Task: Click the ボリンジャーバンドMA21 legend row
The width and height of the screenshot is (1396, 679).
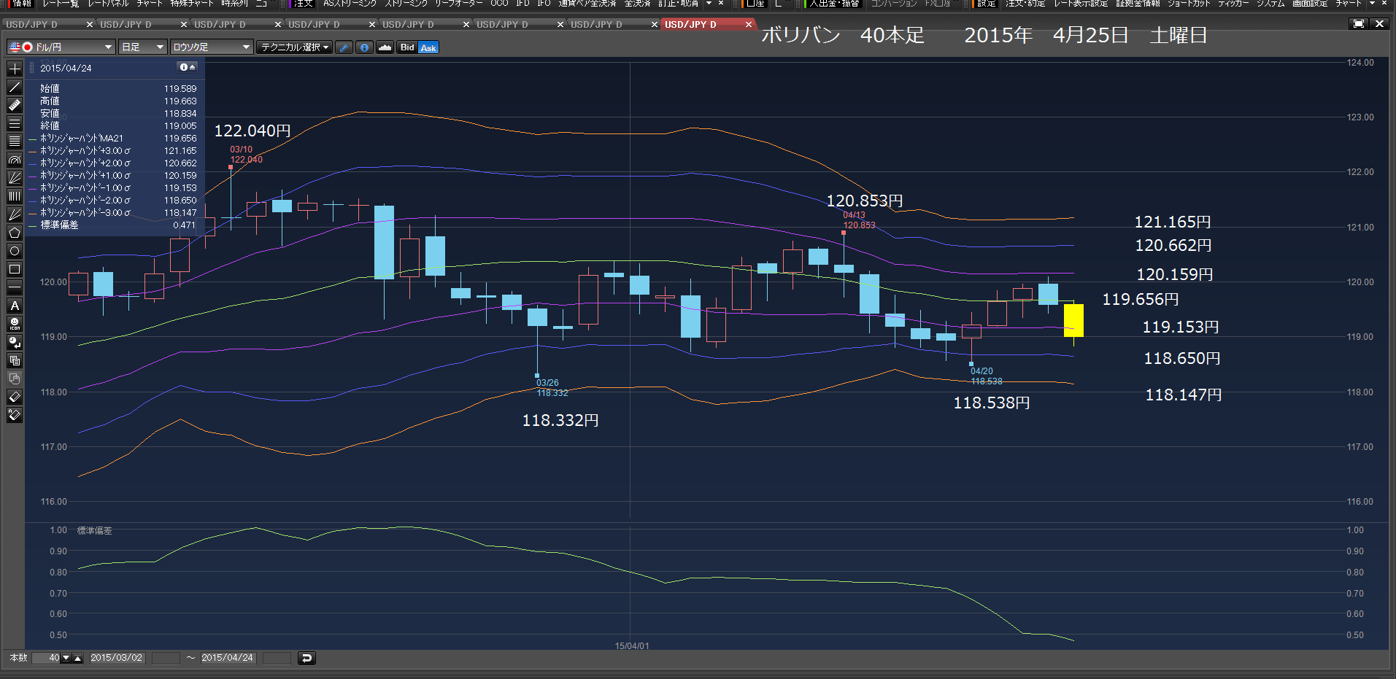Action: pyautogui.click(x=113, y=139)
